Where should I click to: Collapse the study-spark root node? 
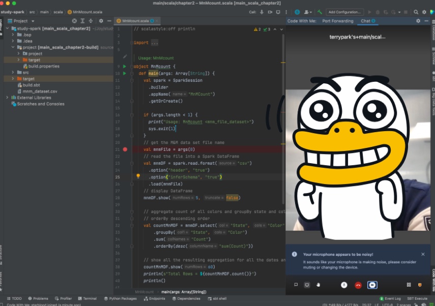coord(8,28)
